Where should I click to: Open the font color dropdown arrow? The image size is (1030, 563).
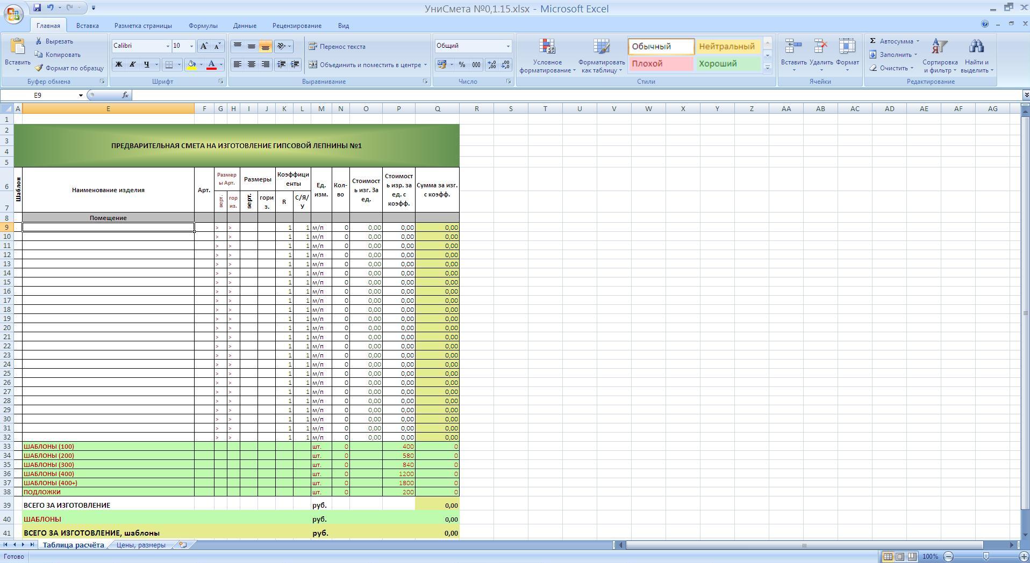click(221, 65)
